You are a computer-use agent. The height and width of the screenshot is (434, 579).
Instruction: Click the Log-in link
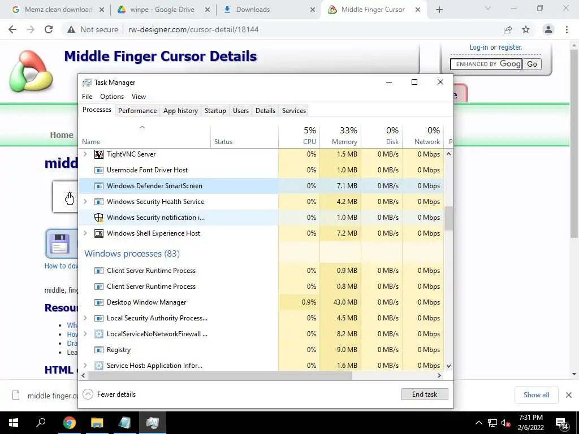478,47
